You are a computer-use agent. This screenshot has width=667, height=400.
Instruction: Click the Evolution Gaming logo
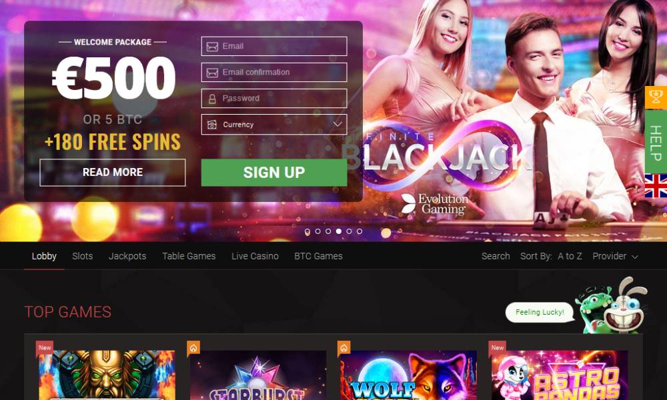(435, 204)
